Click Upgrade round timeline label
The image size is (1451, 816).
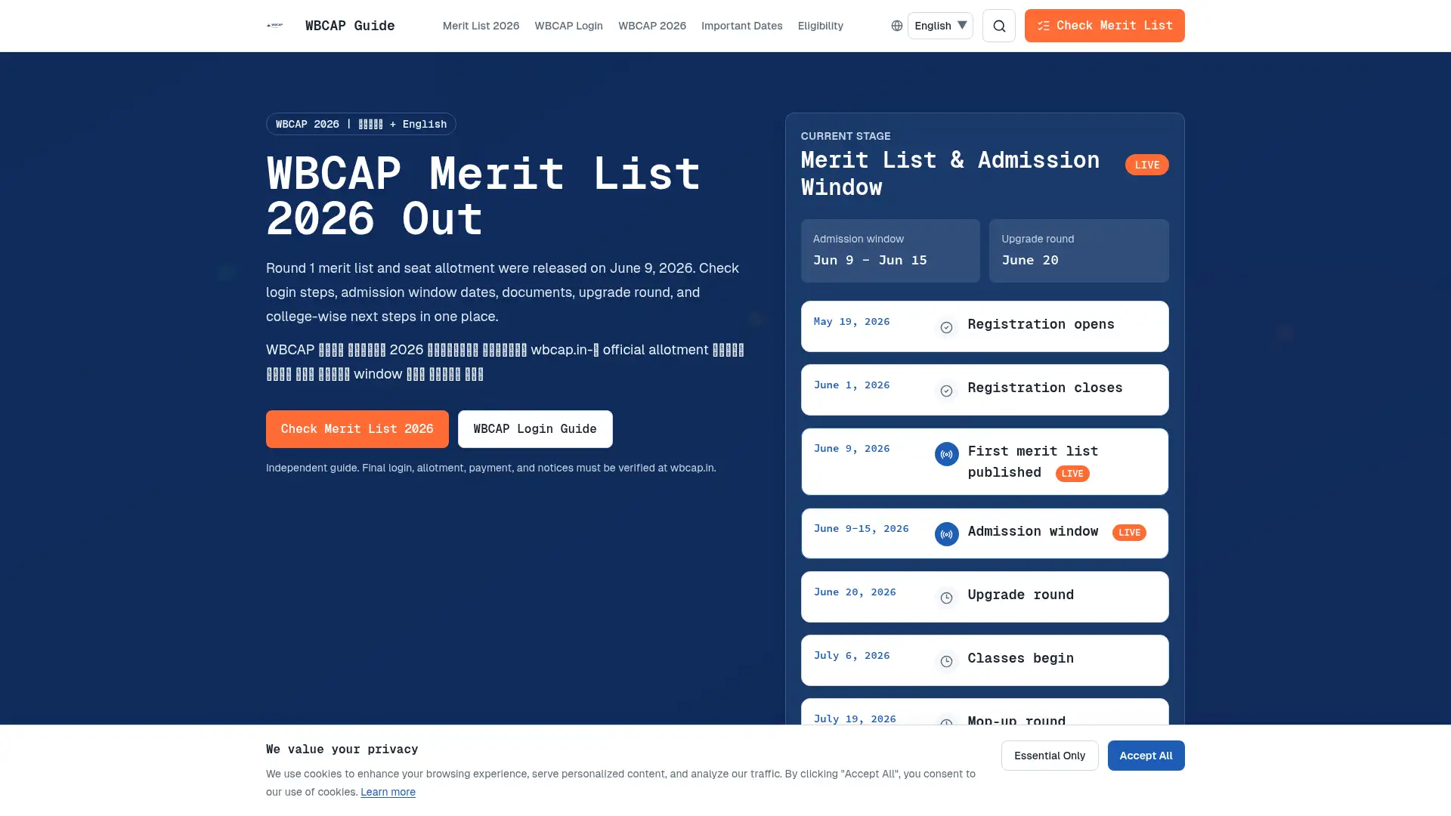[x=1020, y=595]
